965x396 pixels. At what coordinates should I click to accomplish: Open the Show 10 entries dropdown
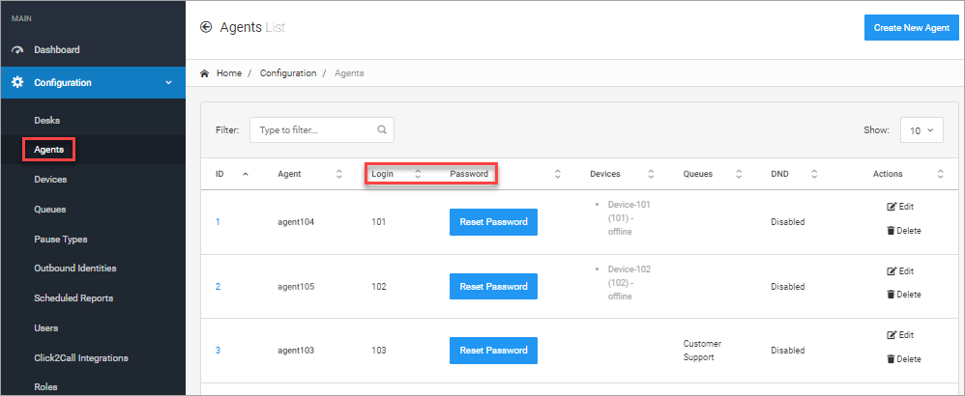coord(921,130)
